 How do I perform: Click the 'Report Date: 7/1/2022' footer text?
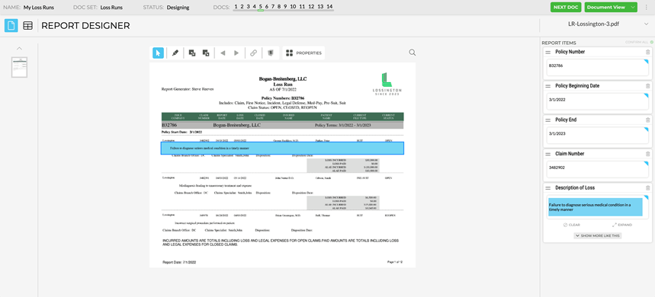(179, 263)
